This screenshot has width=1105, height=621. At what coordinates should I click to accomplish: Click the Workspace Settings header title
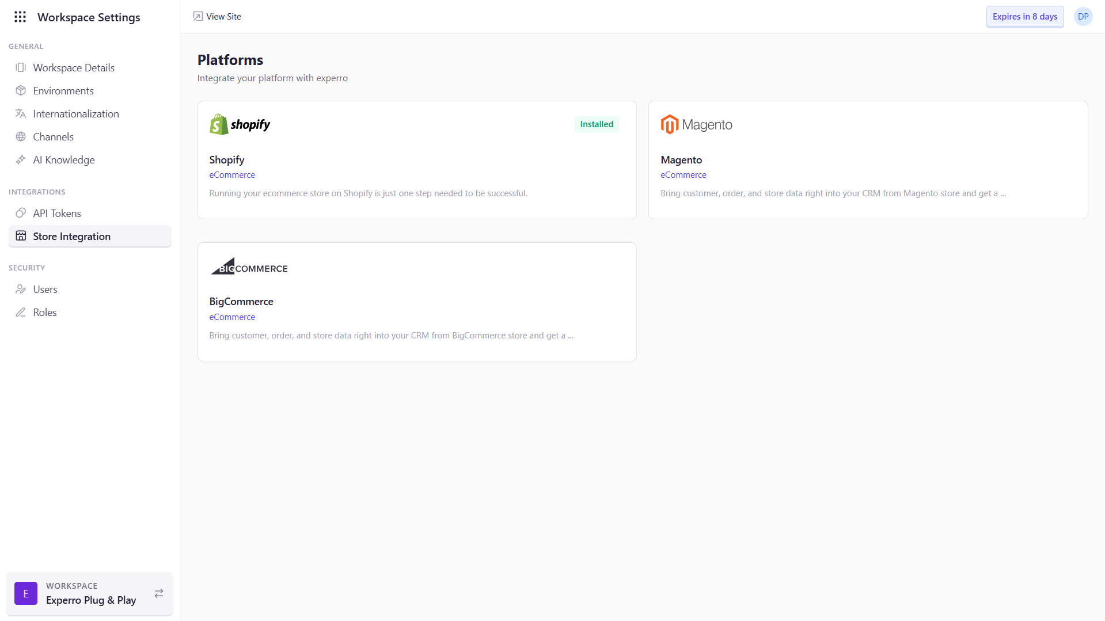point(89,17)
